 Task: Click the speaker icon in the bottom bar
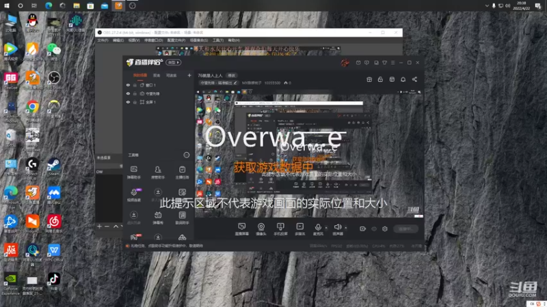tap(337, 227)
